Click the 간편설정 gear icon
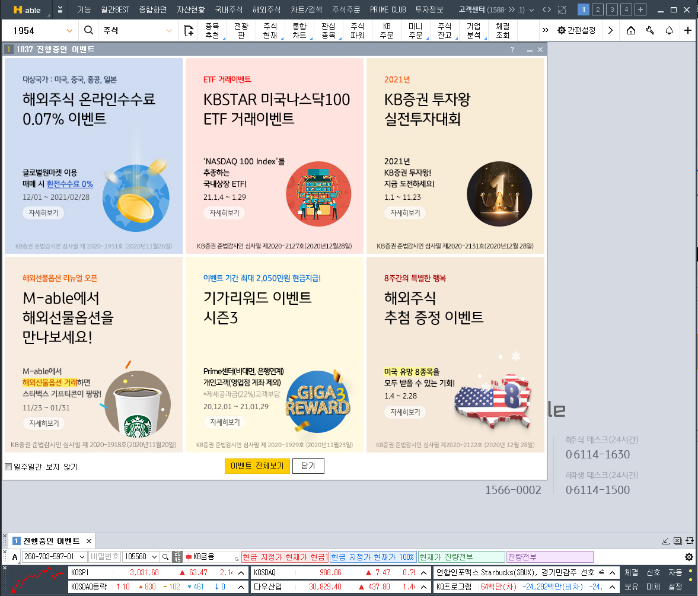Screen dimensions: 698x596 click(x=562, y=30)
